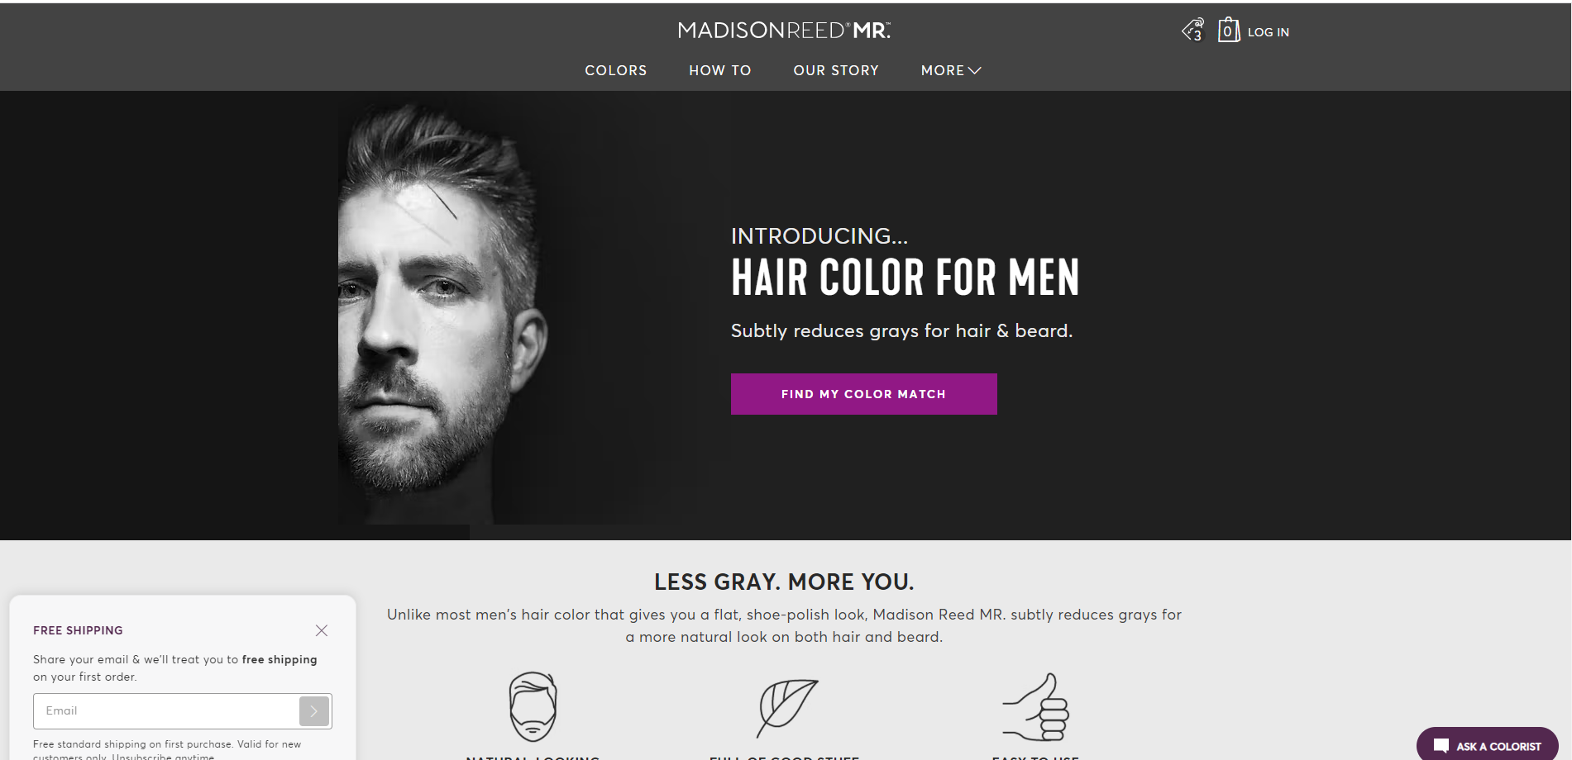
Task: Open the shopping bag cart icon
Action: pos(1228,30)
